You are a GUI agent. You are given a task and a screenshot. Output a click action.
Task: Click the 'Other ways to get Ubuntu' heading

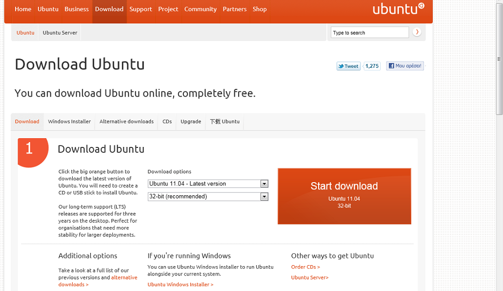point(332,256)
